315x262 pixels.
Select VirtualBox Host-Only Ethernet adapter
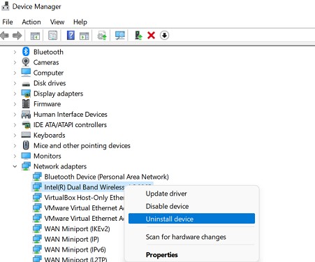tap(84, 198)
